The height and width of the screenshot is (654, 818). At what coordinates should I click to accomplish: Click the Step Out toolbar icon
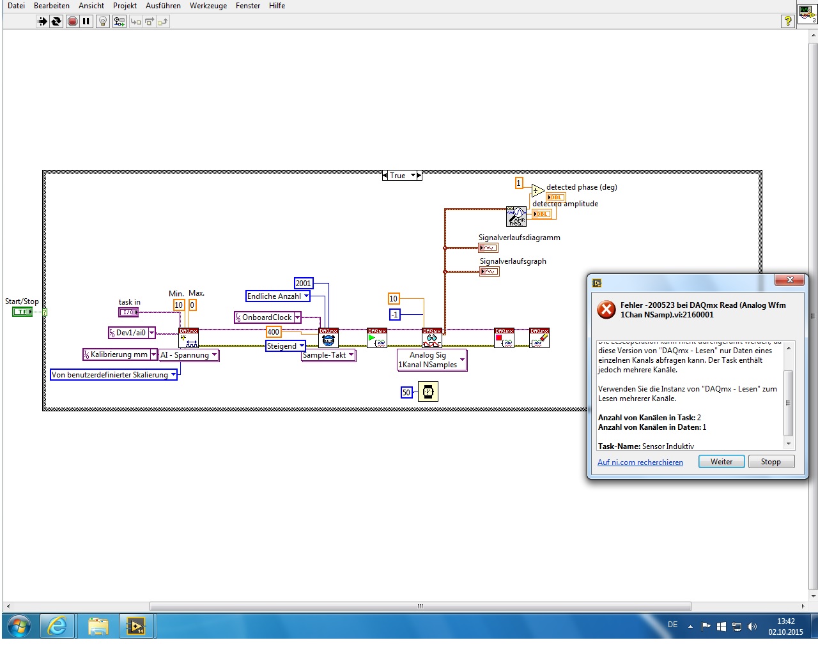tap(162, 22)
